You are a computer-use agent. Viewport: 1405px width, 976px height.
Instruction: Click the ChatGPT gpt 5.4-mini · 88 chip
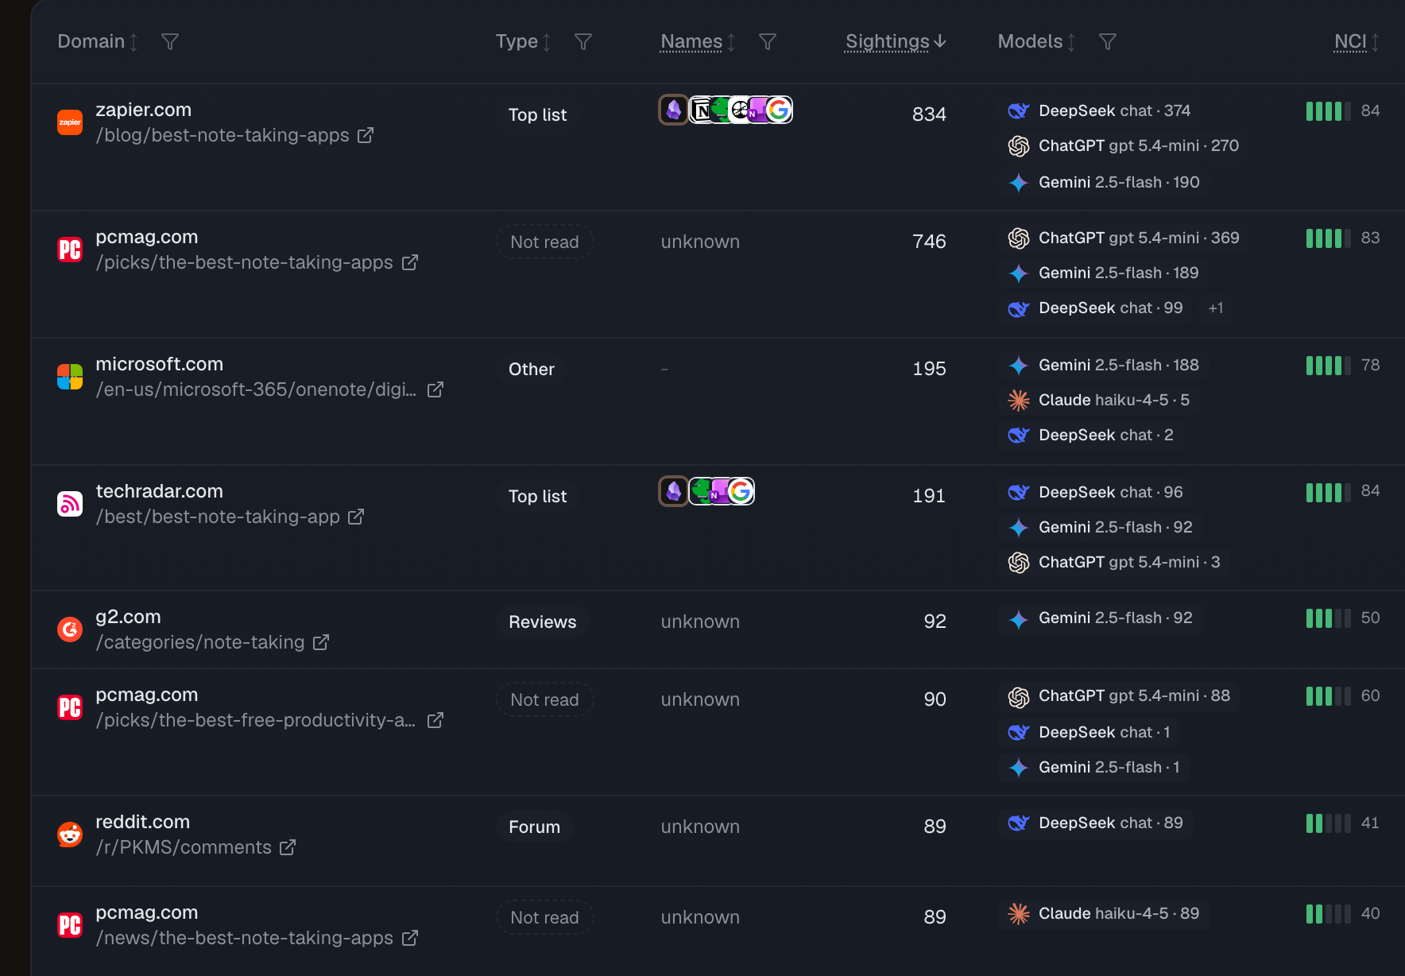pyautogui.click(x=1119, y=696)
